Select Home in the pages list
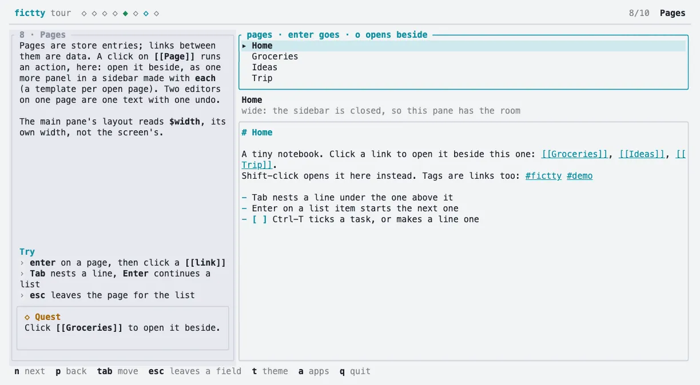Screen dimensions: 700x385 463,46
